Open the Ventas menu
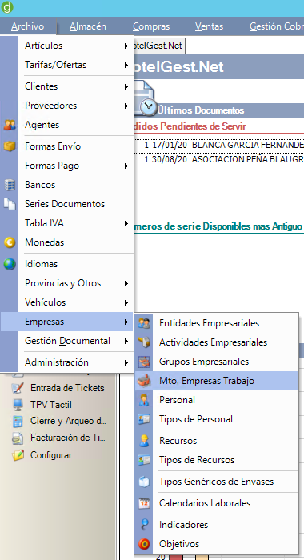The height and width of the screenshot is (560, 304). click(x=209, y=26)
